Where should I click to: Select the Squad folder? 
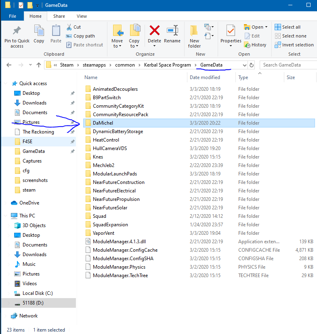coord(99,216)
